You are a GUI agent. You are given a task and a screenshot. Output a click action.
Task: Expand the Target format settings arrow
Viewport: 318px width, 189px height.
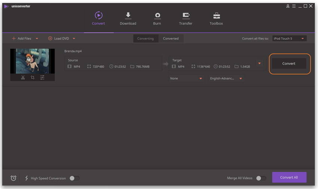(x=259, y=63)
